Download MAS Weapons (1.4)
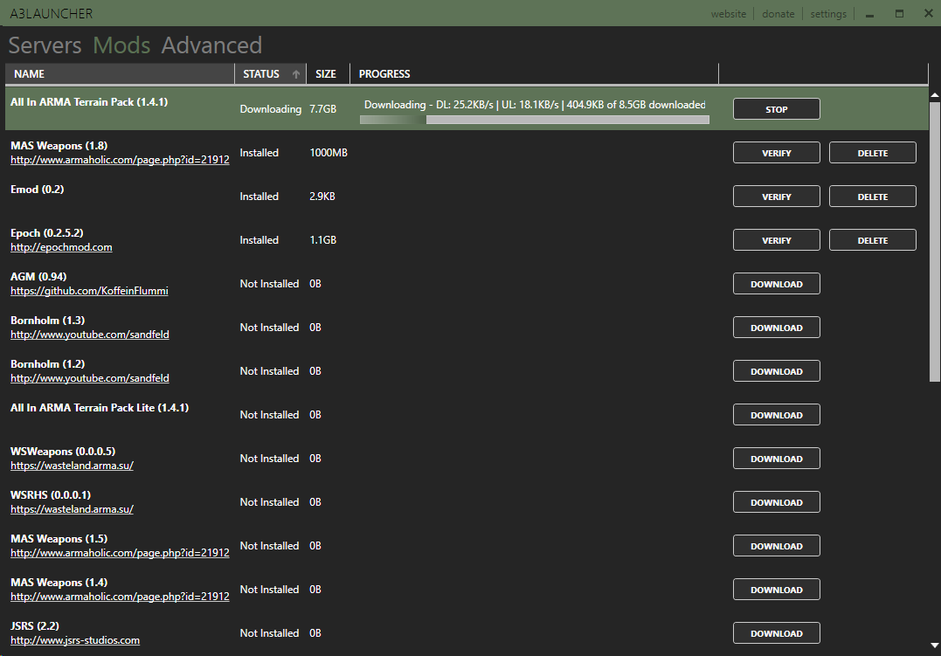Viewport: 941px width, 656px height. [777, 590]
